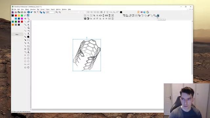
Task: Toggle Italic text formatting
Action: point(104,12)
